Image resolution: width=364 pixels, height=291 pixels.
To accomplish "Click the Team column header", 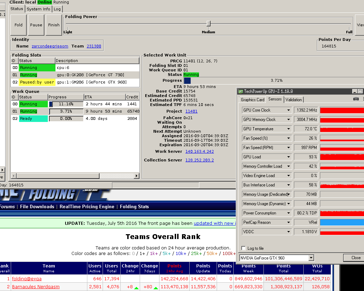I will point(49,268).
